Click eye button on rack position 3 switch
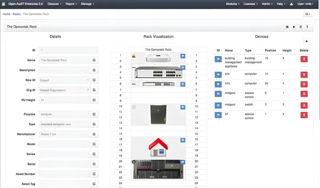Image resolution: width=320 pixels, height=188 pixels. (x=183, y=67)
